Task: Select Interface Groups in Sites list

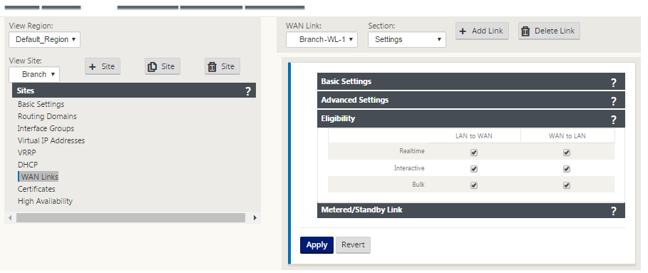Action: pyautogui.click(x=46, y=128)
